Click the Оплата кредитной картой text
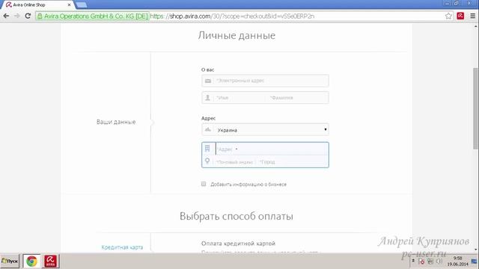Image resolution: width=479 pixels, height=269 pixels. (238, 244)
